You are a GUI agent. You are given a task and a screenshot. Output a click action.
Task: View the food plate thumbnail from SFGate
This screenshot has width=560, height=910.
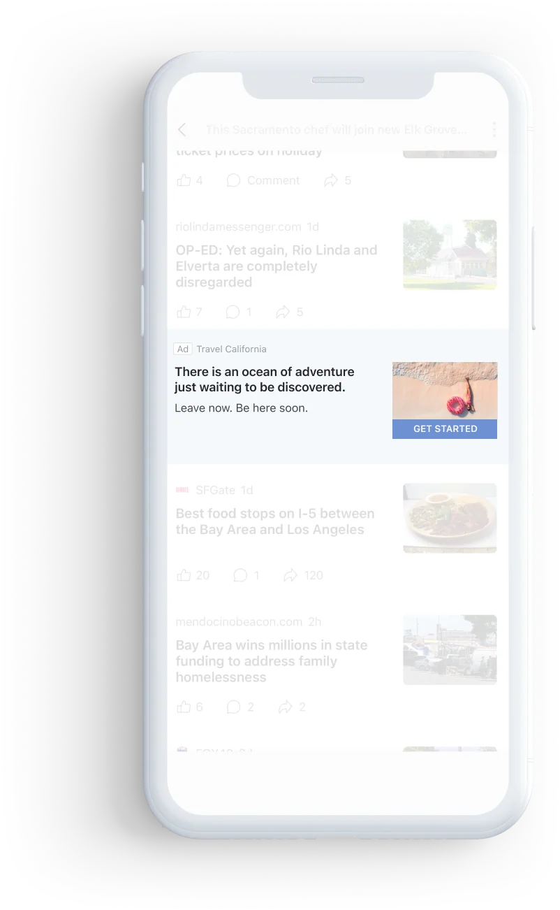(450, 518)
